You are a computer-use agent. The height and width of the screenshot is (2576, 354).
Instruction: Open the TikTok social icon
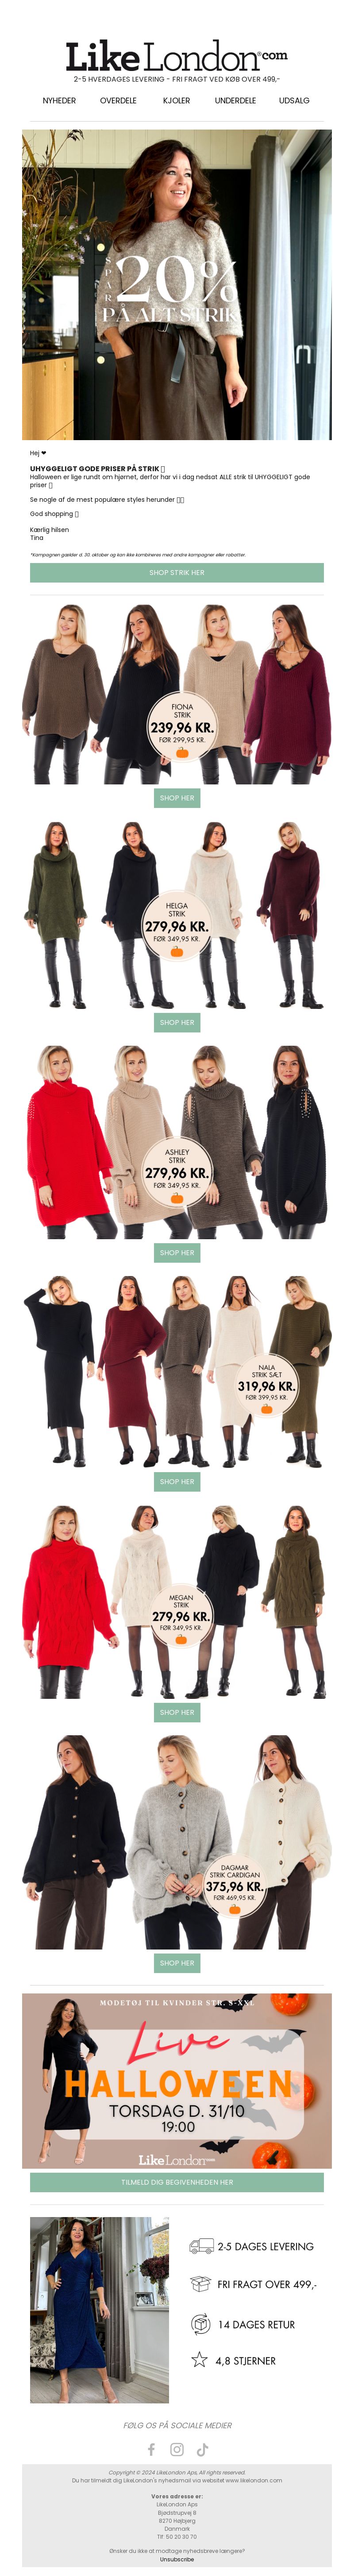click(x=202, y=2449)
